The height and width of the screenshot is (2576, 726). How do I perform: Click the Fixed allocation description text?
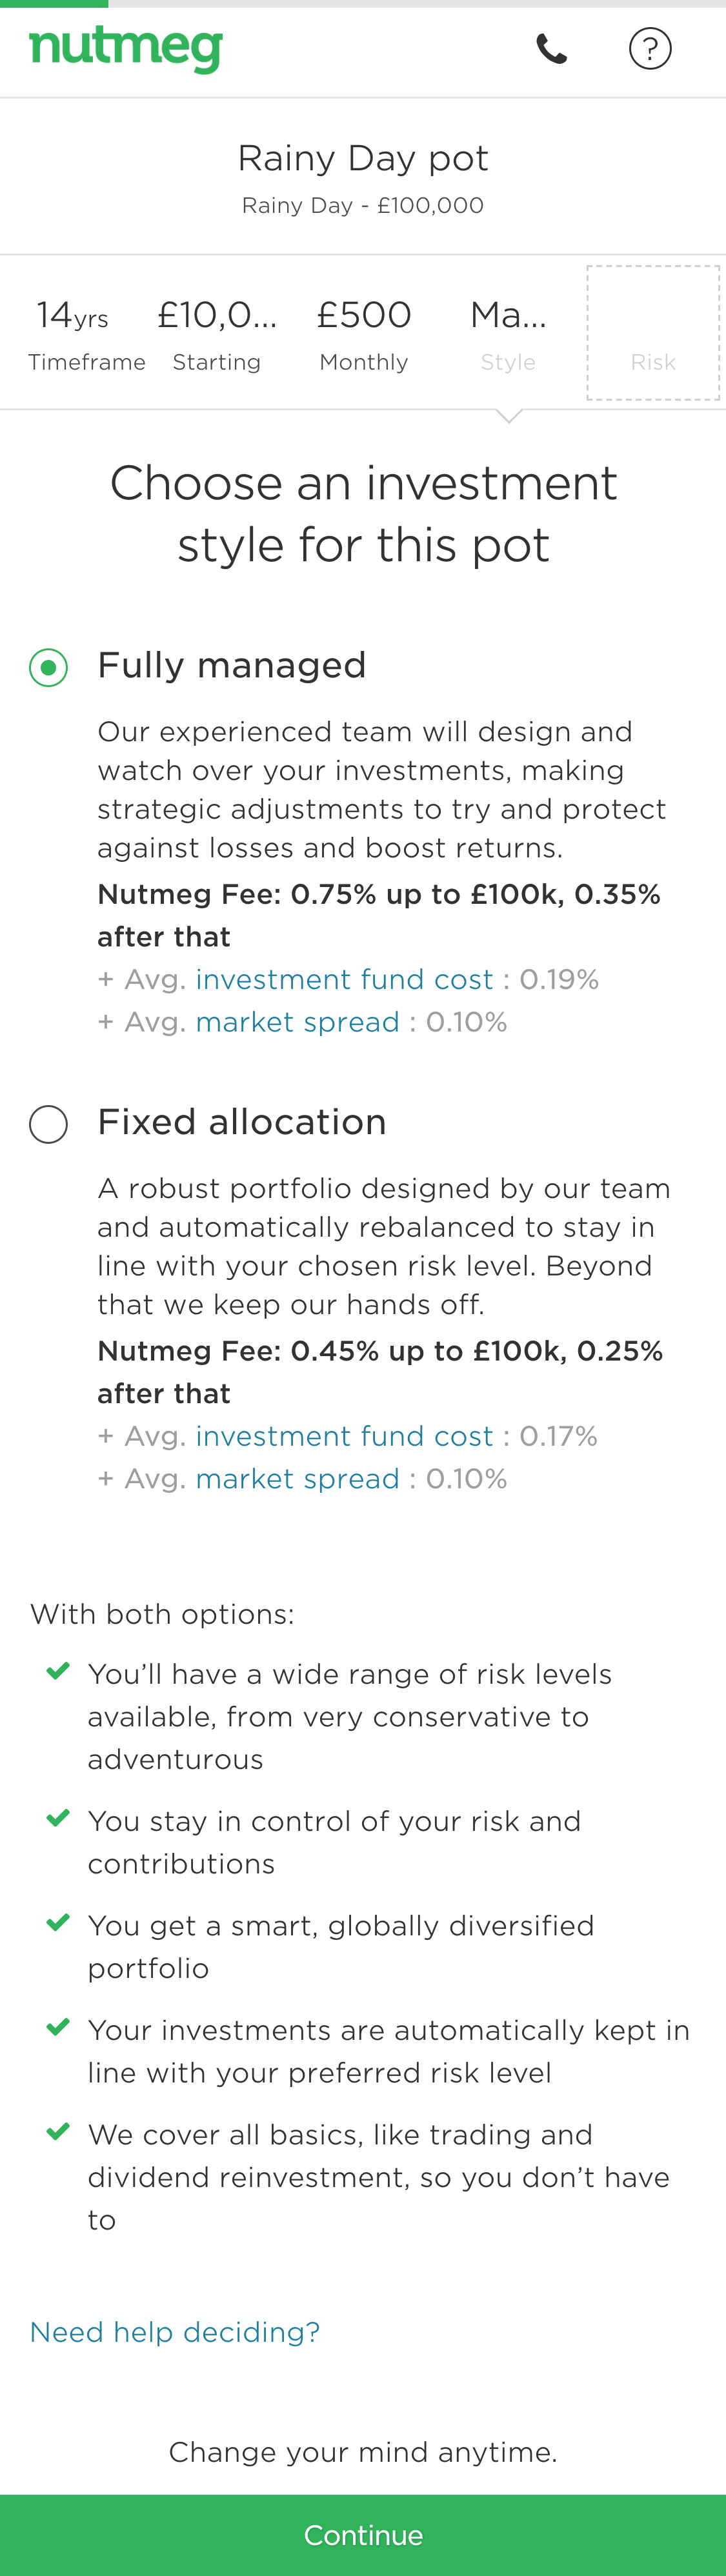[x=384, y=1246]
